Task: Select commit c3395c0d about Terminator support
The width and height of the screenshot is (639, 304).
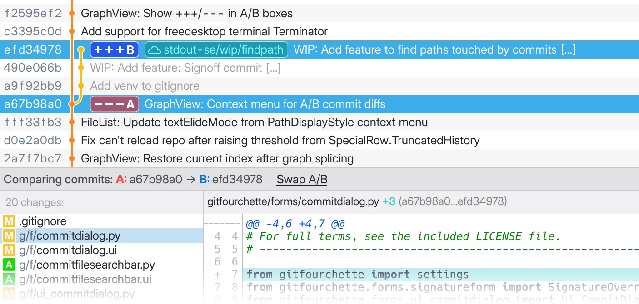Action: [x=204, y=32]
